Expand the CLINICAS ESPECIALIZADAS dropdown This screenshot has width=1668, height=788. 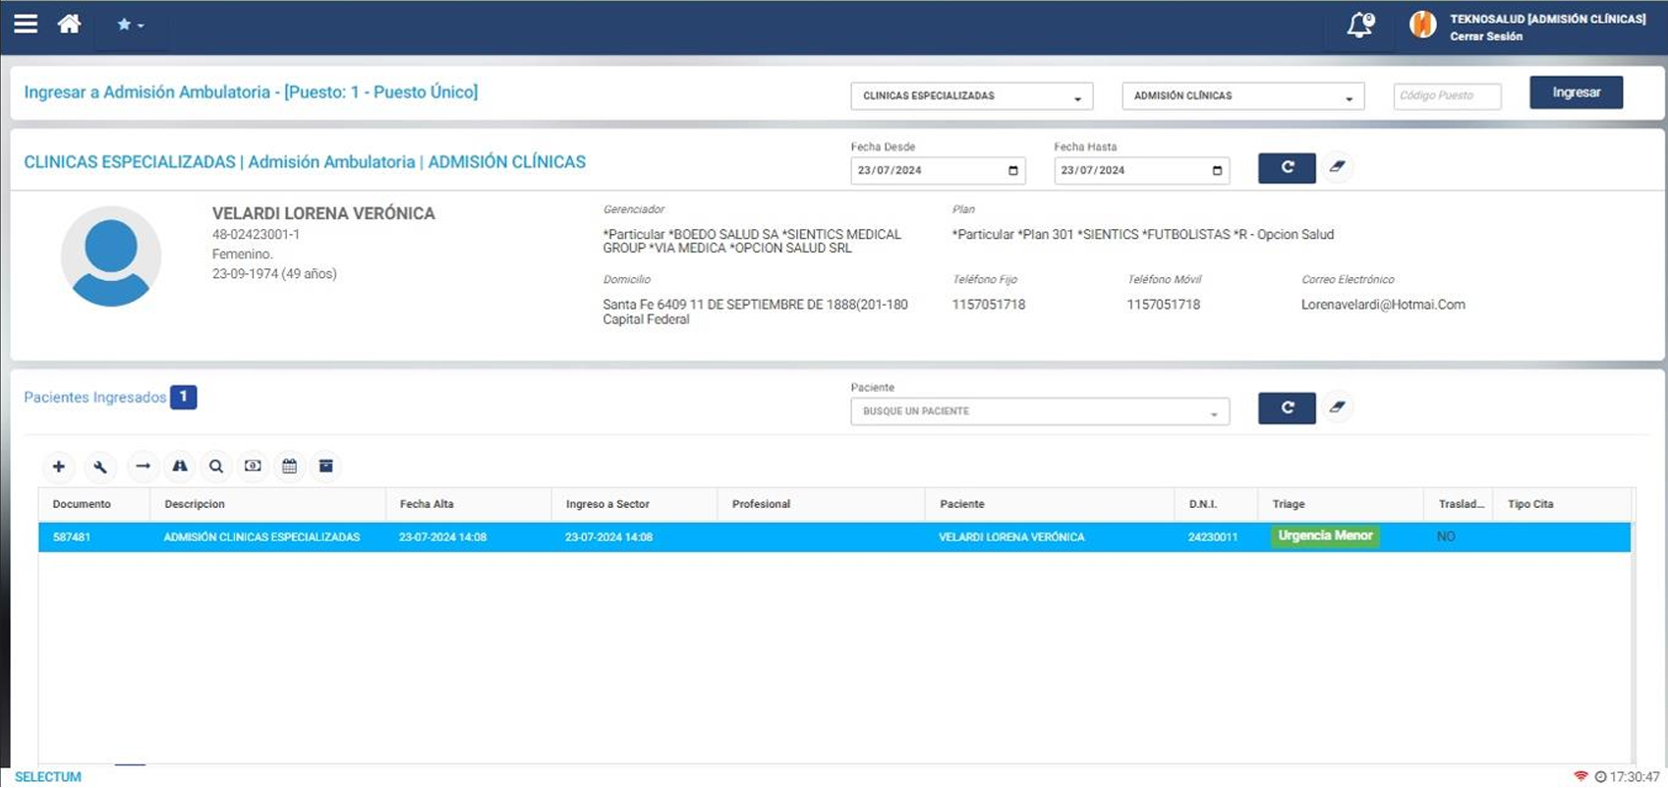pos(970,96)
